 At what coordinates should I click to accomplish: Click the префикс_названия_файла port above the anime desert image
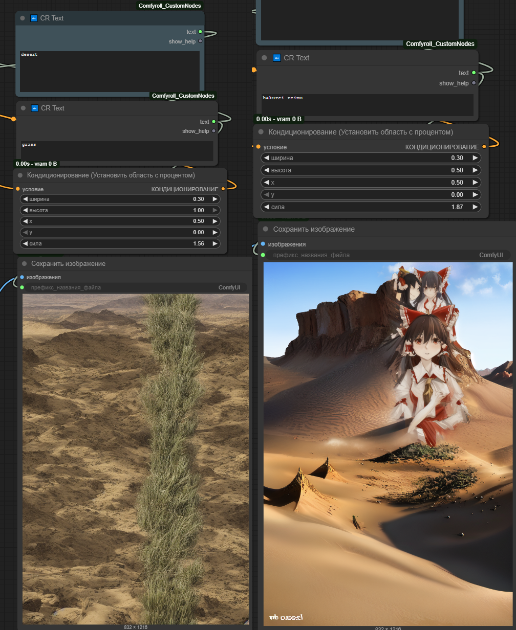pos(263,255)
